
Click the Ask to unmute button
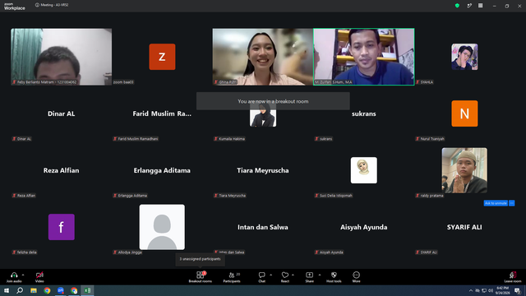point(496,203)
